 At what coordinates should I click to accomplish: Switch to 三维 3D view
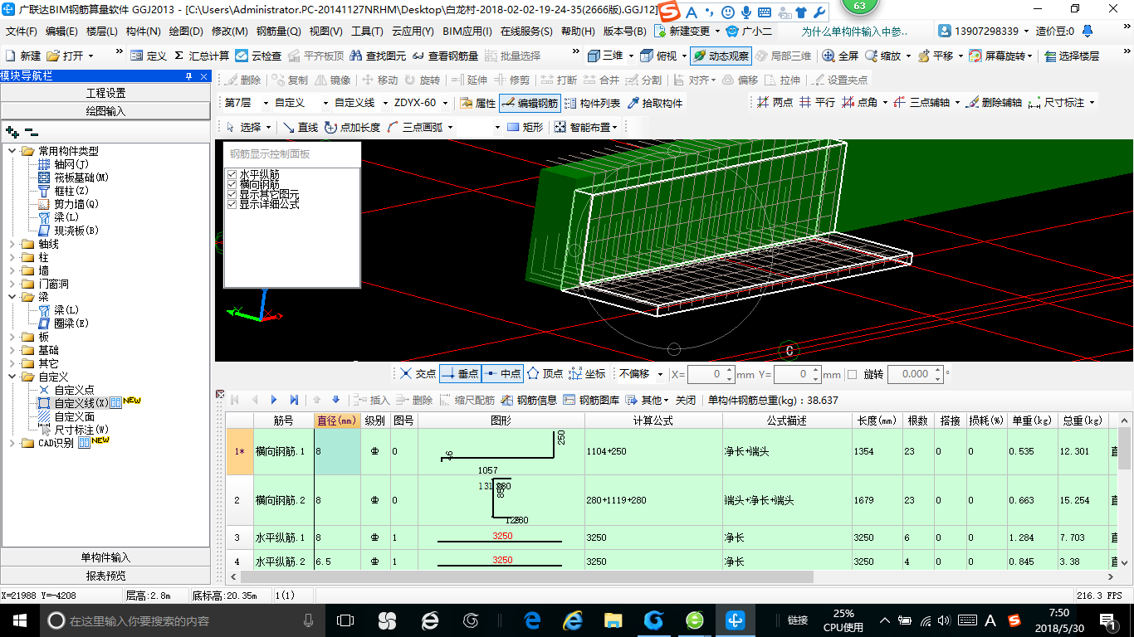(606, 56)
